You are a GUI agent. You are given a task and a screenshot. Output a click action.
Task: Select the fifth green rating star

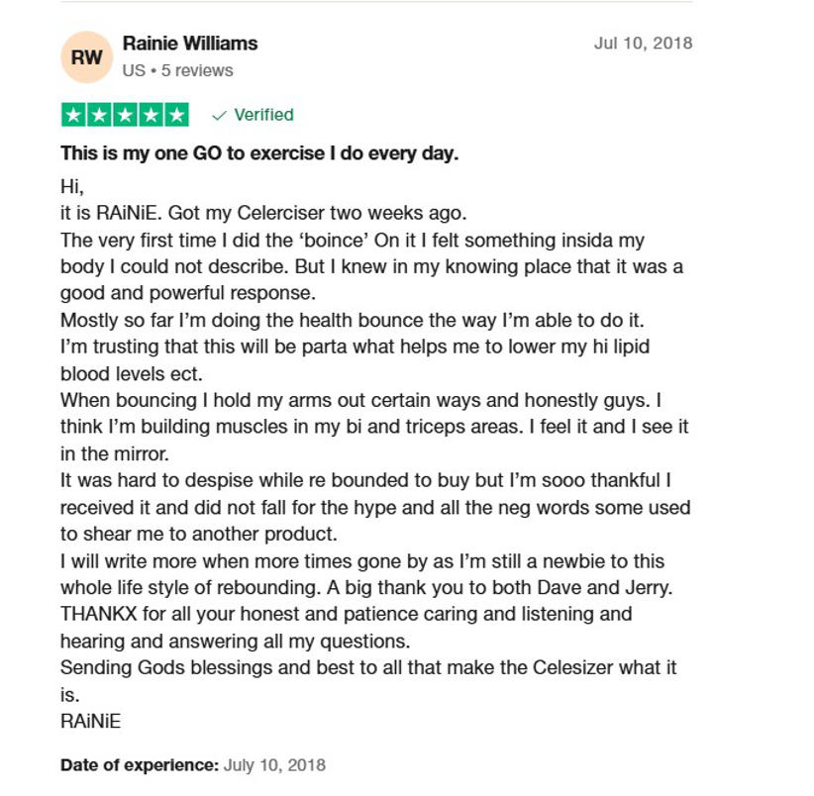coord(177,115)
